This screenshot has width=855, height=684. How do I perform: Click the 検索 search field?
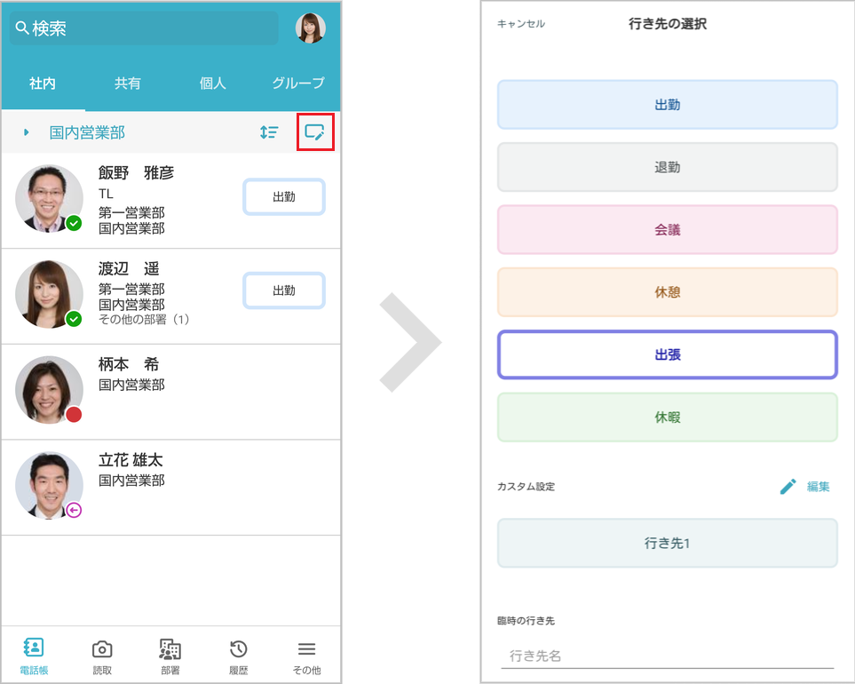pos(144,28)
